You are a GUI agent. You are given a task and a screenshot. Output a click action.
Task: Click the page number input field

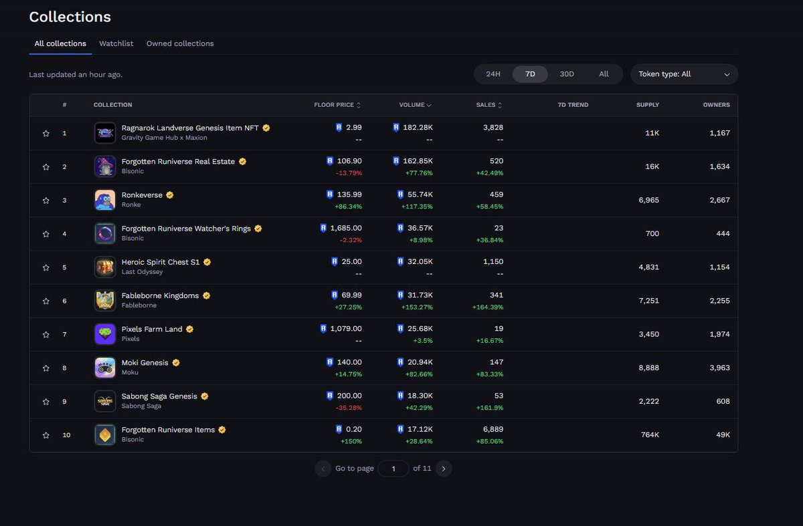click(x=393, y=469)
